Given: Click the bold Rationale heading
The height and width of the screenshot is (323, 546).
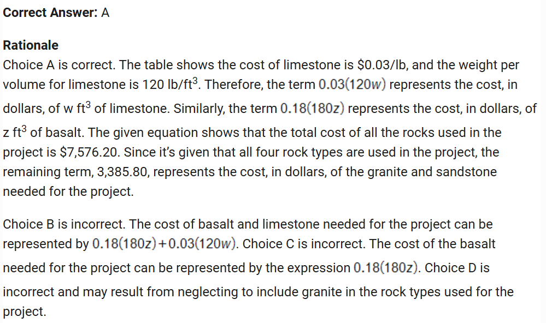Looking at the screenshot, I should 31,45.
